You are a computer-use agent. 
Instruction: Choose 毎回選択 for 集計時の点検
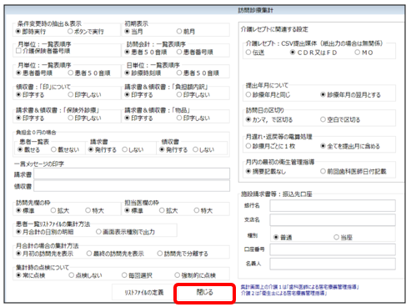click(124, 275)
